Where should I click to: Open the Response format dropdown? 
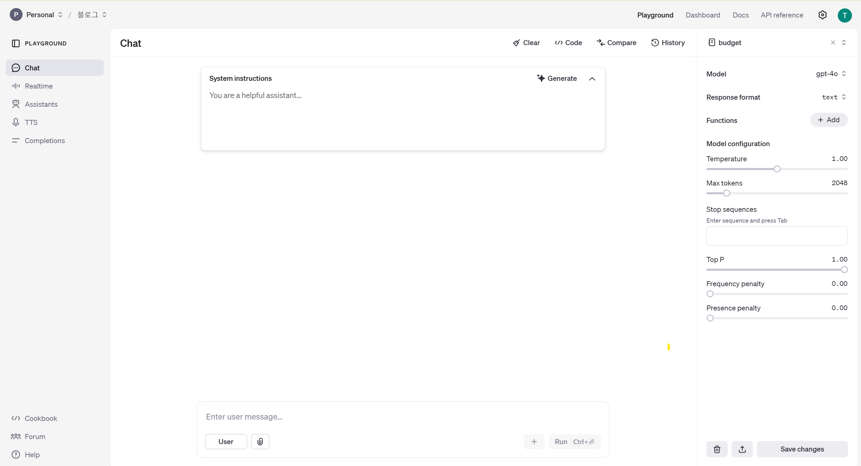click(834, 97)
